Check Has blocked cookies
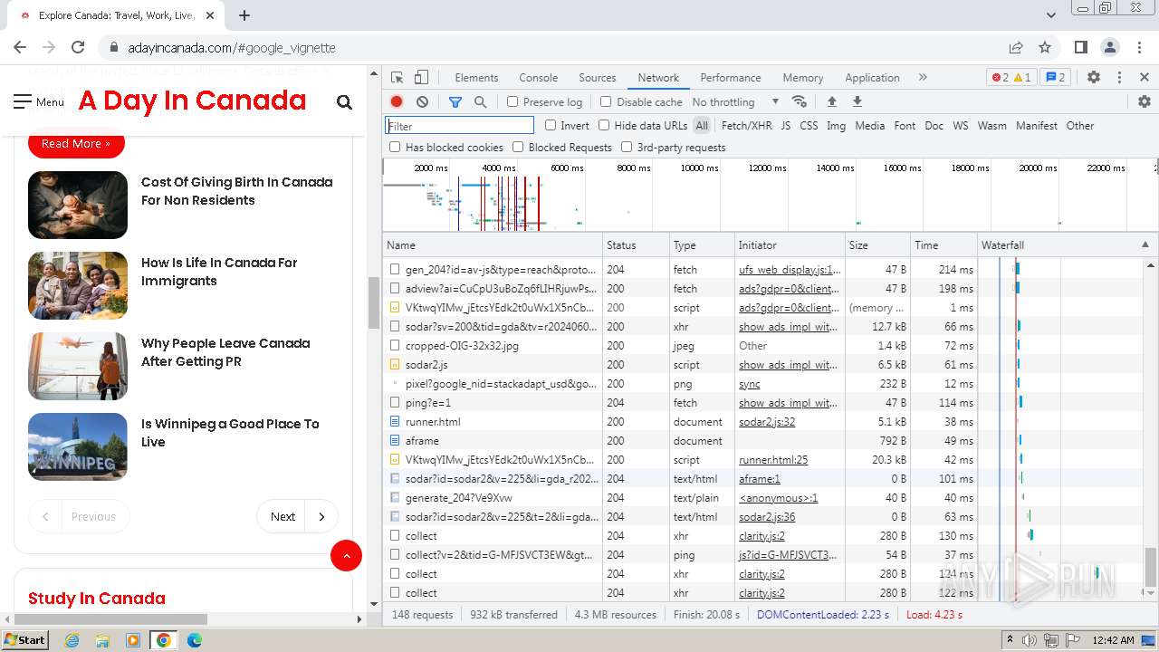This screenshot has width=1159, height=652. tap(395, 147)
